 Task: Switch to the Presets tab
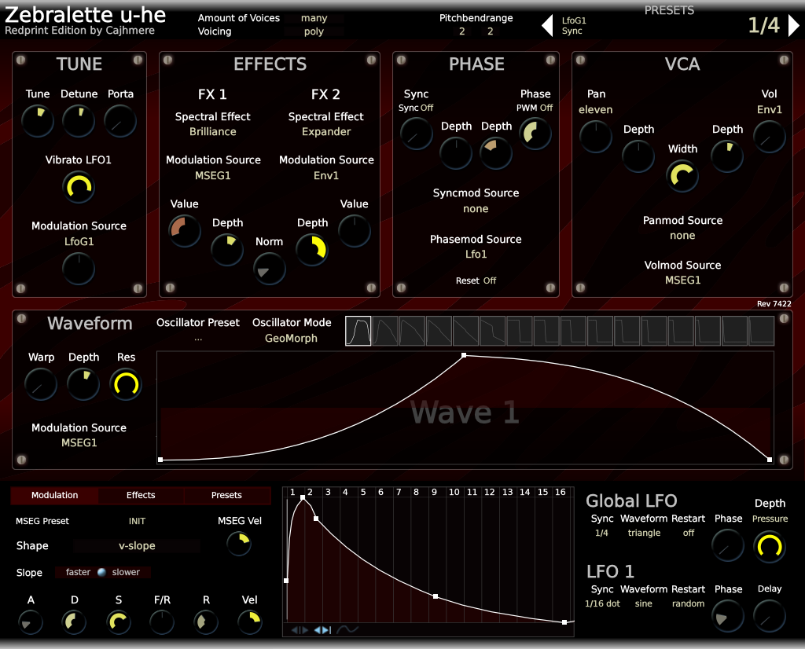pyautogui.click(x=226, y=495)
